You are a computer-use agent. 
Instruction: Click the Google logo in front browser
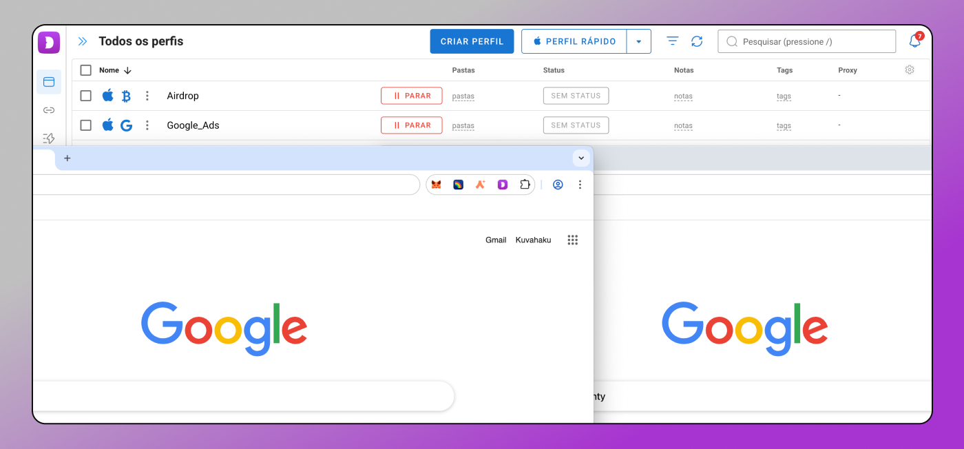click(x=224, y=328)
